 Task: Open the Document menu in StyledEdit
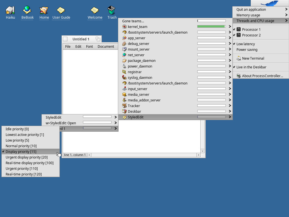tap(106, 46)
